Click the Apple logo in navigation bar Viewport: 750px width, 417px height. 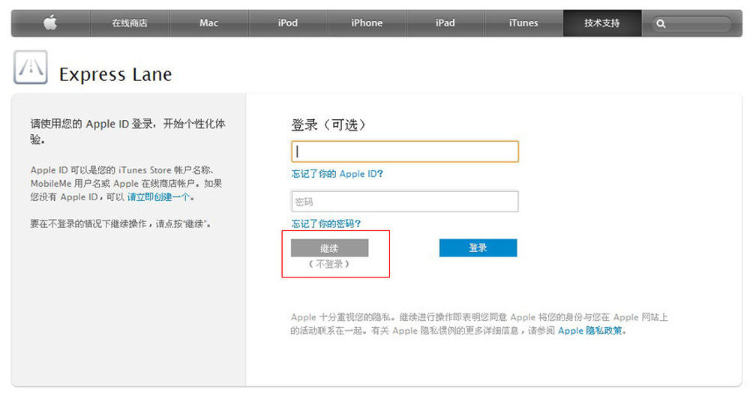(51, 22)
